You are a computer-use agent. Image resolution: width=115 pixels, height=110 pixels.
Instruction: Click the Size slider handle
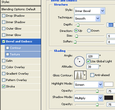(x=77, y=36)
